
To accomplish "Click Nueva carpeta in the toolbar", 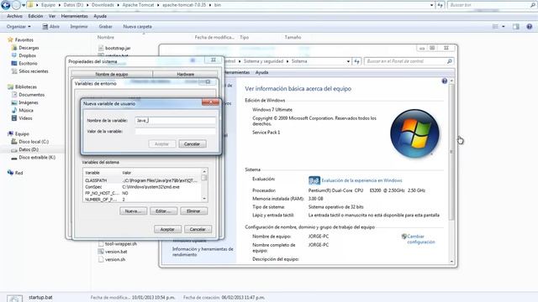I will coord(137,26).
